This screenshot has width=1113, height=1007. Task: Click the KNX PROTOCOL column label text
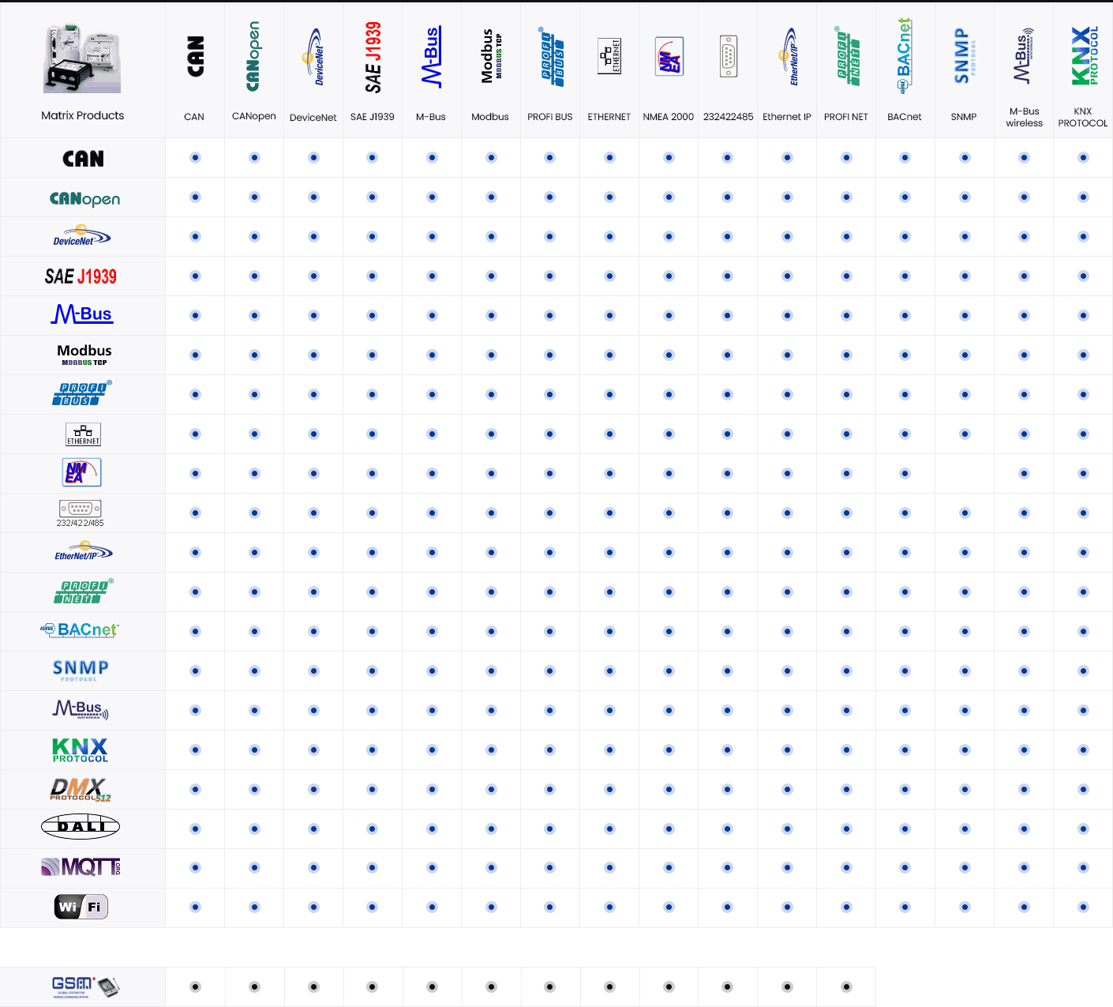pyautogui.click(x=1083, y=117)
